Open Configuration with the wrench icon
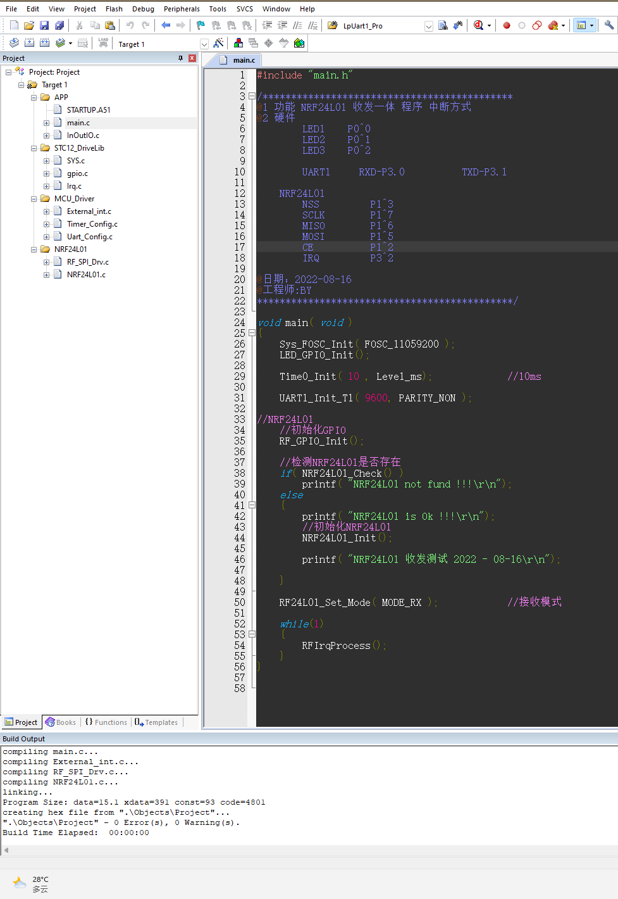The height and width of the screenshot is (899, 618). coord(609,25)
